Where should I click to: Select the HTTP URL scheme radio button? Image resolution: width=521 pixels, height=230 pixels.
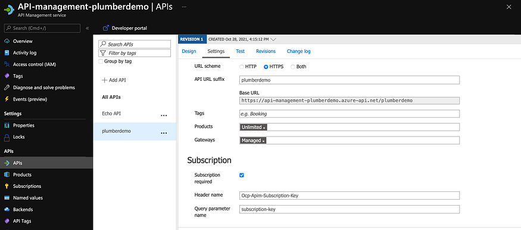tap(242, 67)
